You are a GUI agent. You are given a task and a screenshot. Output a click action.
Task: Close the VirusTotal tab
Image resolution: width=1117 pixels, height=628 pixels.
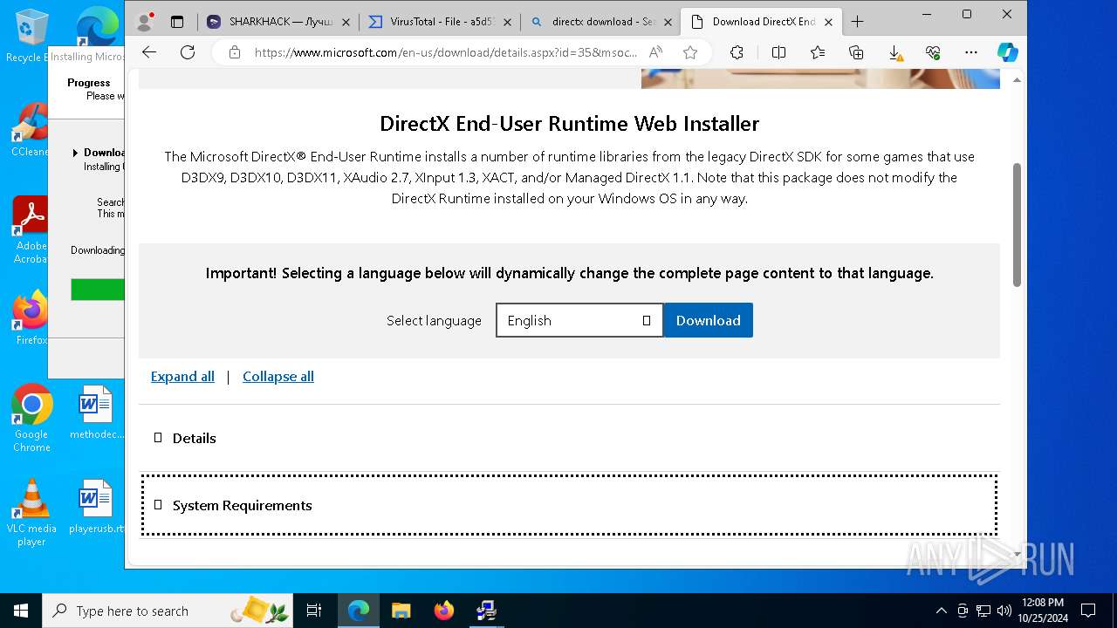click(x=507, y=22)
